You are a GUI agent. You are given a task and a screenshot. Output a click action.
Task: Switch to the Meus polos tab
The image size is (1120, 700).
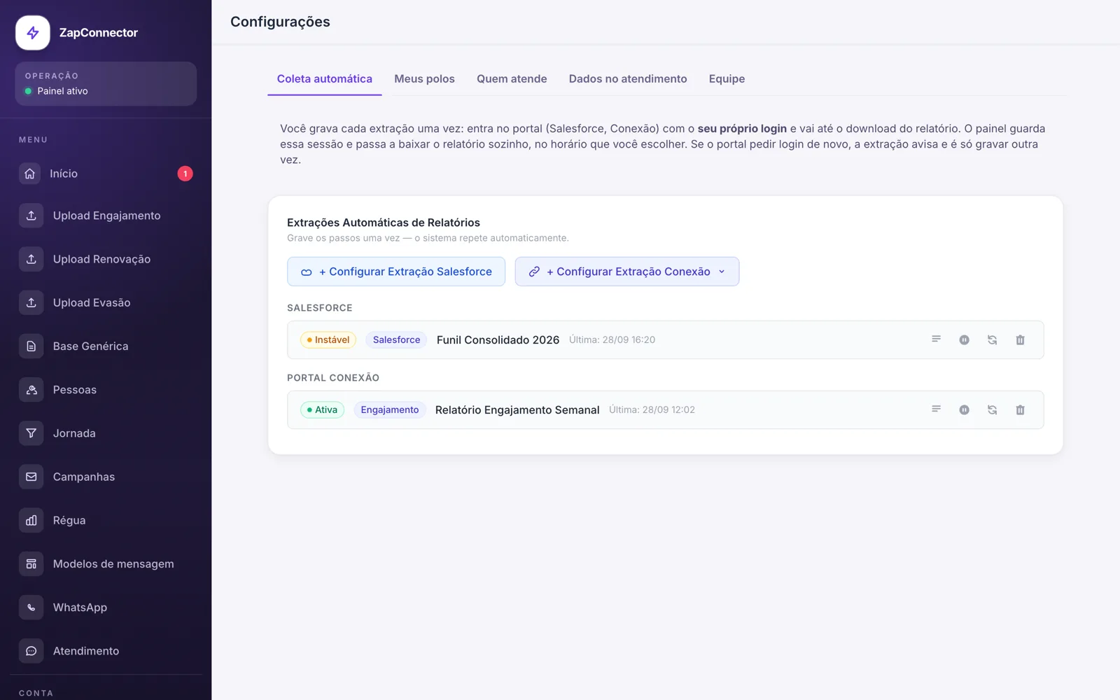pyautogui.click(x=424, y=79)
